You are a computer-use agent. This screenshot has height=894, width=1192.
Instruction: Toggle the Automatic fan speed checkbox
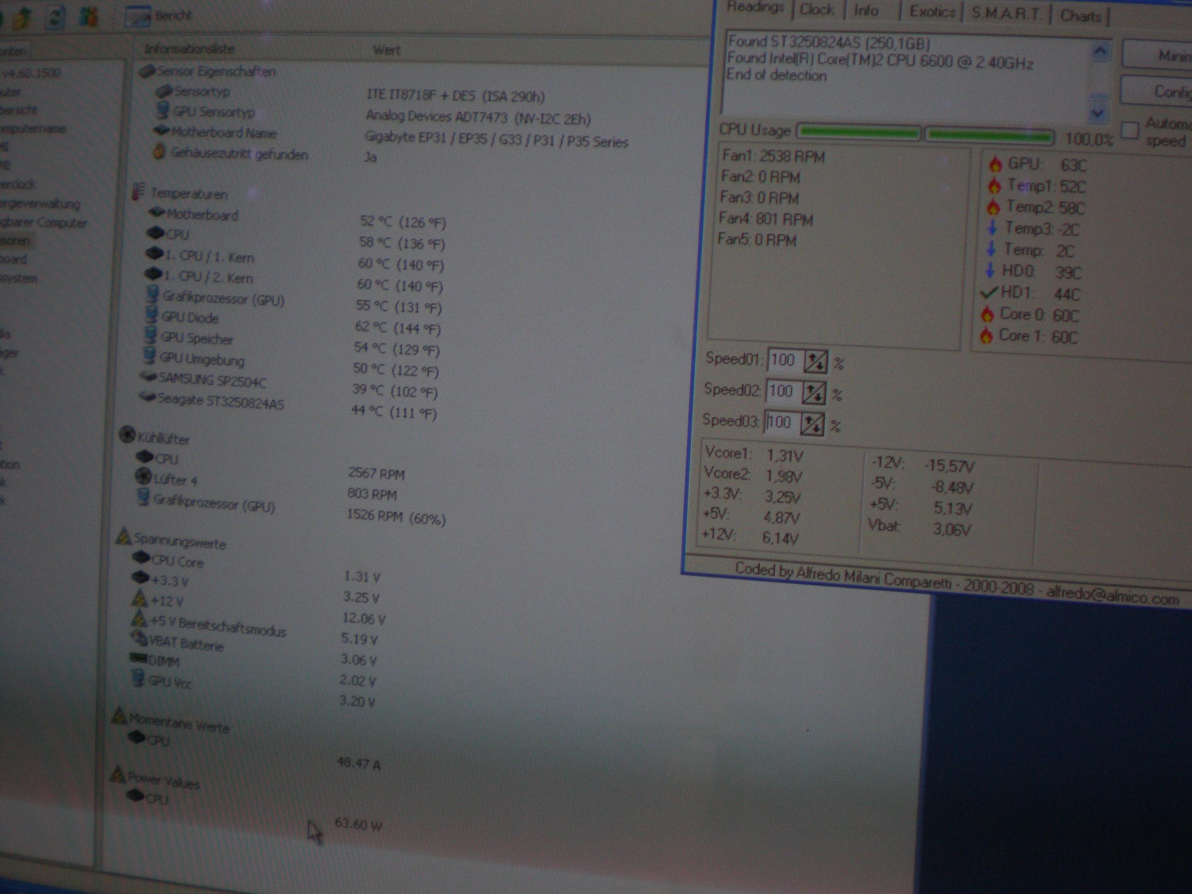(1130, 130)
